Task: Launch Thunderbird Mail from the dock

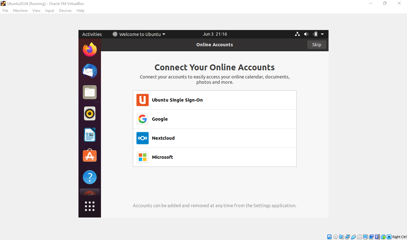Action: (90, 71)
